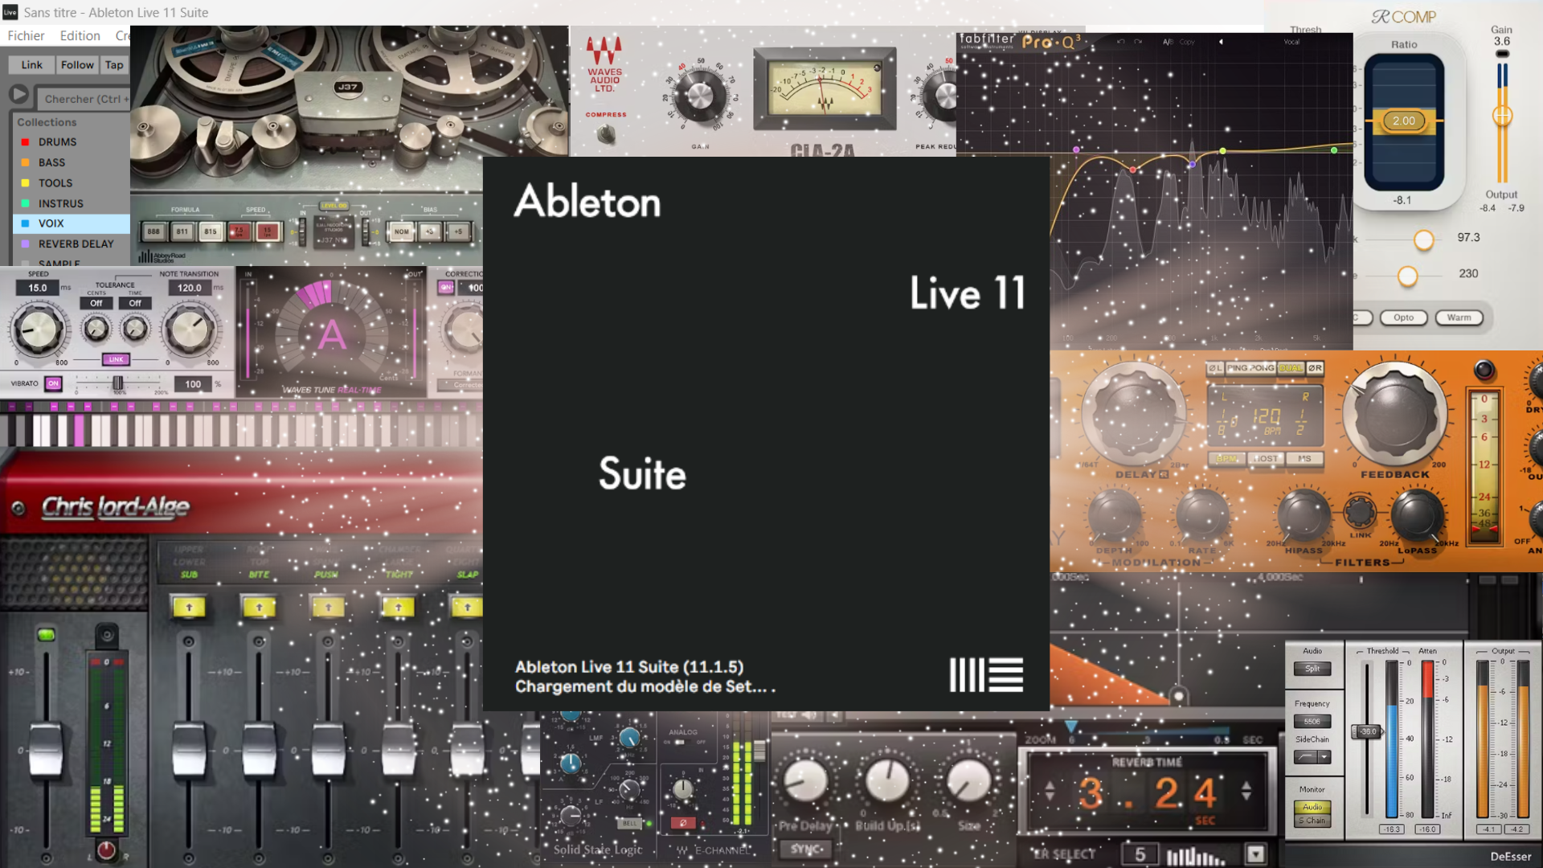Select the purple EQ band node in Pro-Q 3

pos(1076,149)
